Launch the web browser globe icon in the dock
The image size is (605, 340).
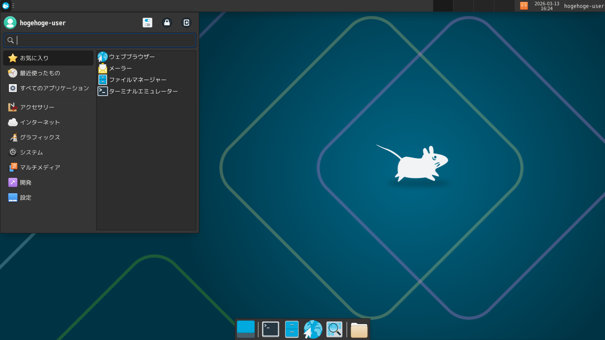tap(313, 329)
